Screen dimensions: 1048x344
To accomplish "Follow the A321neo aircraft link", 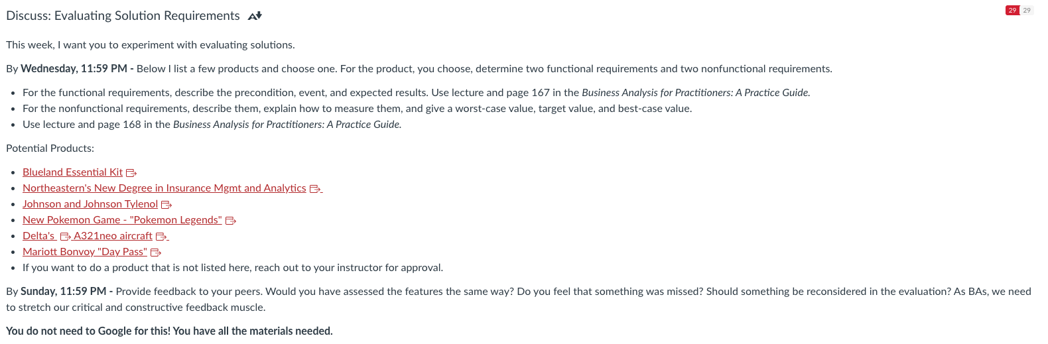I will [x=113, y=236].
